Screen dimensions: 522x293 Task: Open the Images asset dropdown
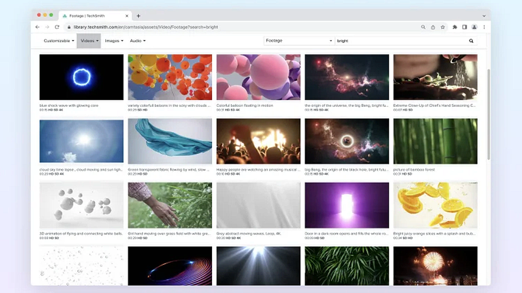tap(114, 41)
